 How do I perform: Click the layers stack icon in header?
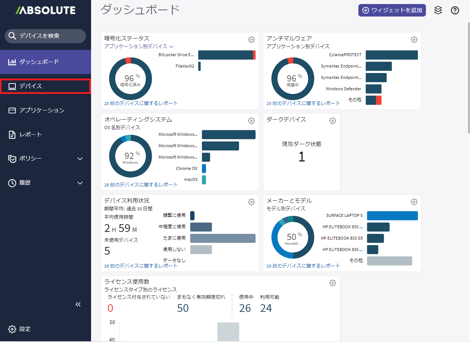click(438, 10)
